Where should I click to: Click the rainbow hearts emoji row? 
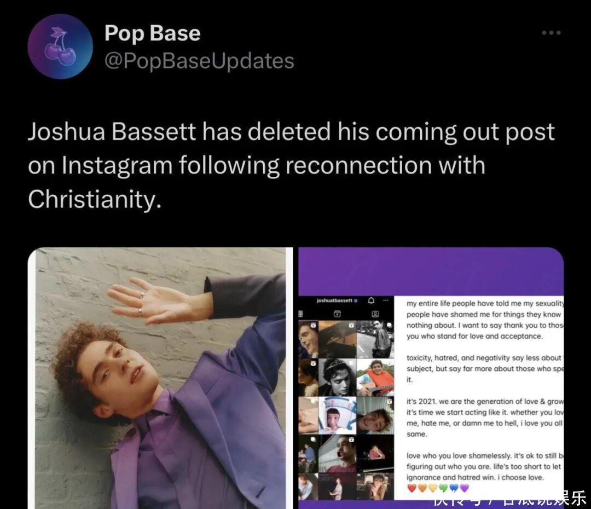[x=438, y=488]
